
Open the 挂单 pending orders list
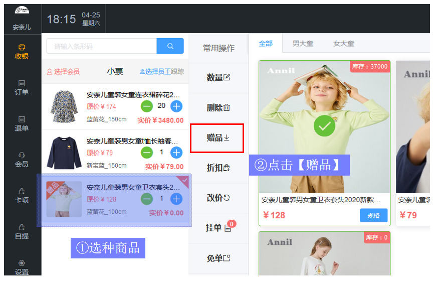tap(218, 228)
